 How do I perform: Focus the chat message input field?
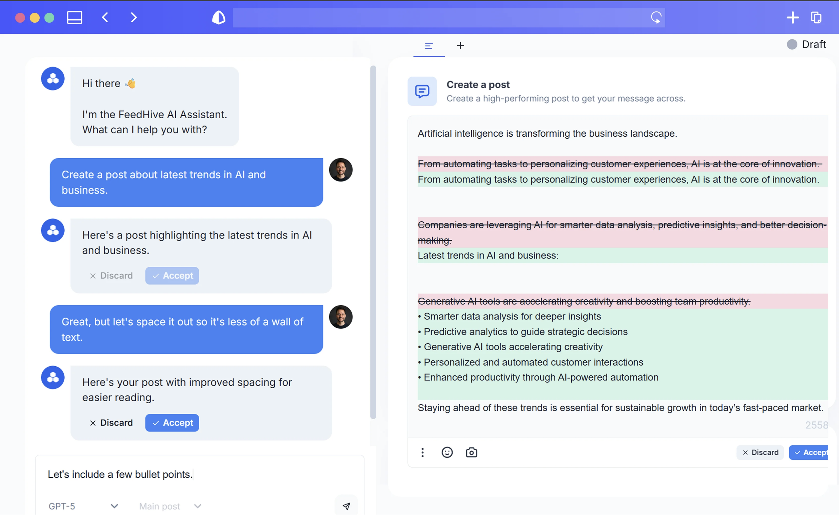tap(200, 474)
